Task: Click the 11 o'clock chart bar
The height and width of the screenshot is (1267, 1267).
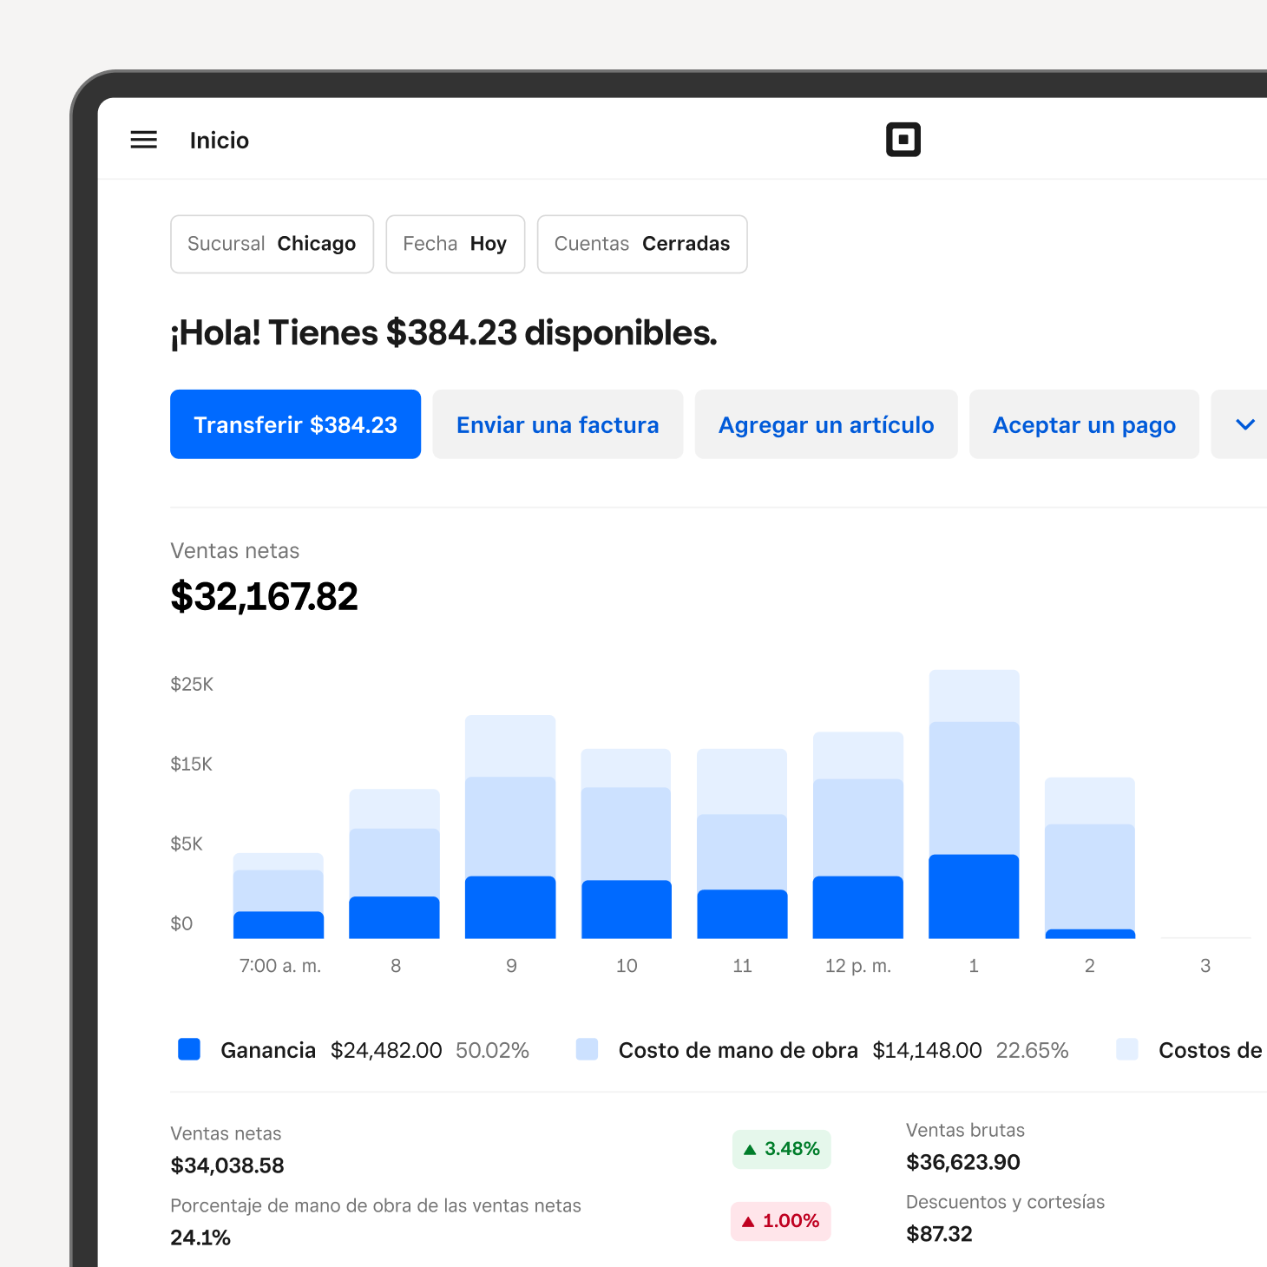Action: 742,844
